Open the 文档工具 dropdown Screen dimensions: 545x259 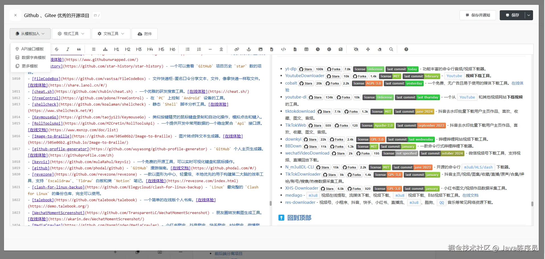pos(111,34)
